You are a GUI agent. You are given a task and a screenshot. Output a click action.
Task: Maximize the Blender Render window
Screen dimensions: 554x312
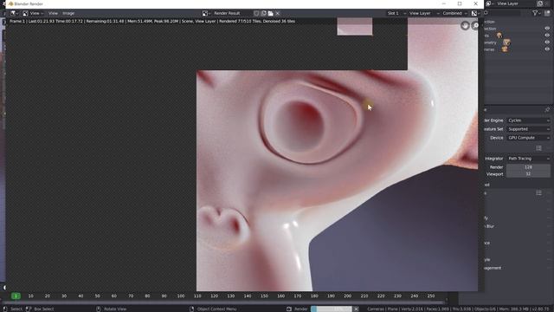(x=460, y=3)
